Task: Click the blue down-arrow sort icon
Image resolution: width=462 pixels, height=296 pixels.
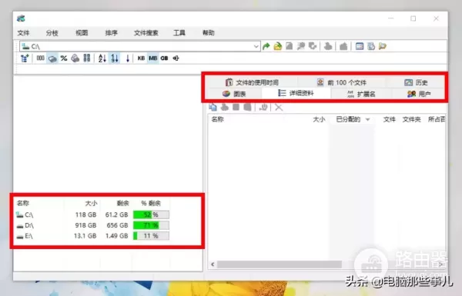Action: click(128, 58)
